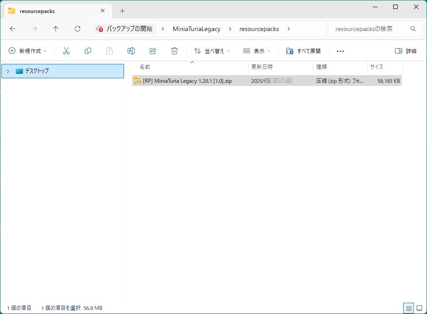Expand chevron after バックアップの開始
Screen dimensions: 427x314
click(163, 29)
